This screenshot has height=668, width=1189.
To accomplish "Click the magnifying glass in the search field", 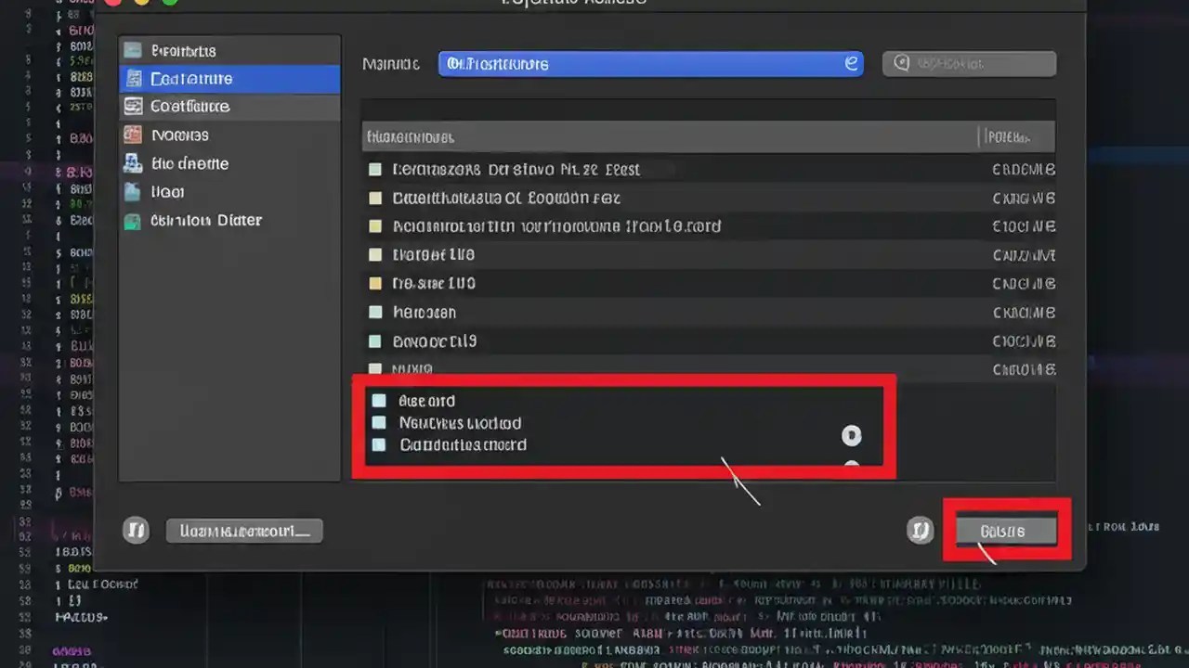I will (x=901, y=63).
